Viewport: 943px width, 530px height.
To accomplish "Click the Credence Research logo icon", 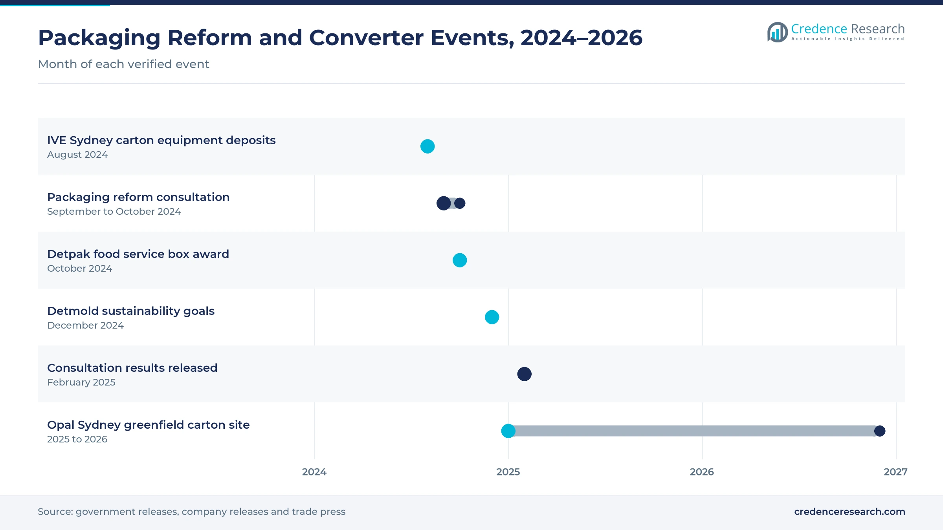I will [778, 32].
